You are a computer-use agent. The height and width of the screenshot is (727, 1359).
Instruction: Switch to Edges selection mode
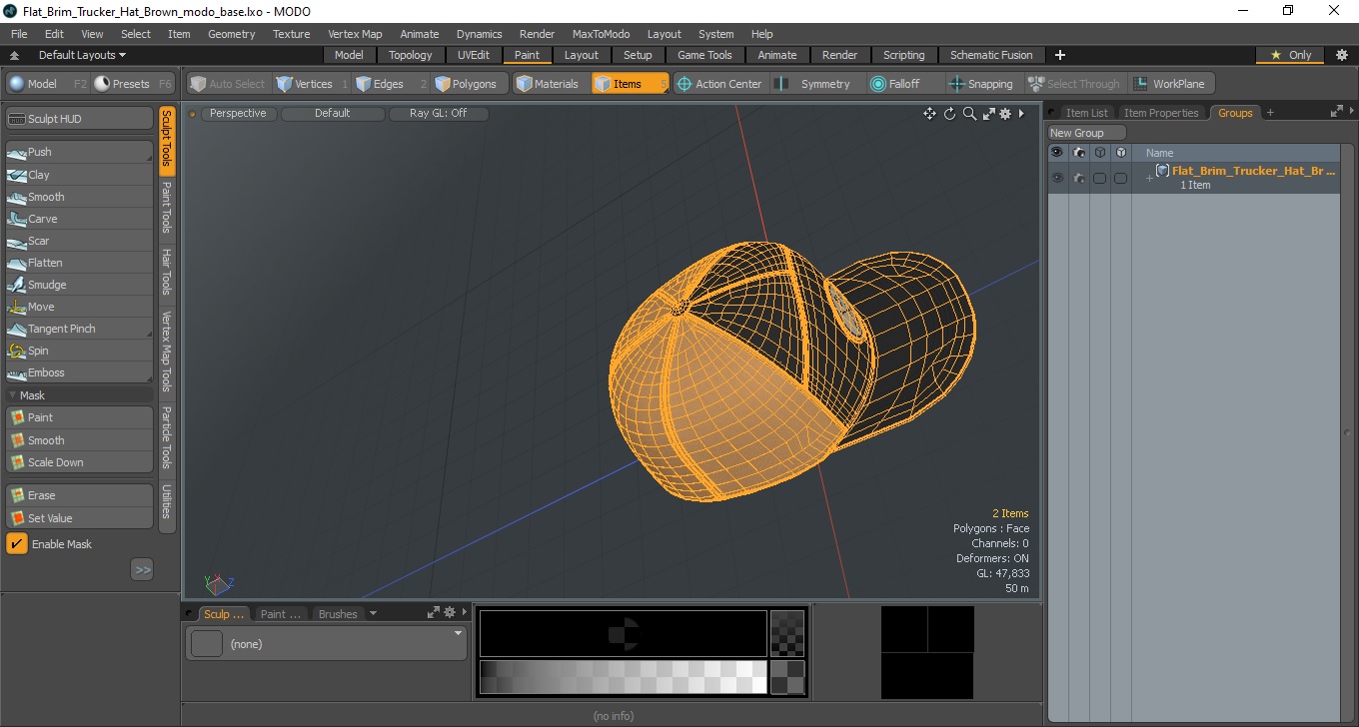click(389, 84)
